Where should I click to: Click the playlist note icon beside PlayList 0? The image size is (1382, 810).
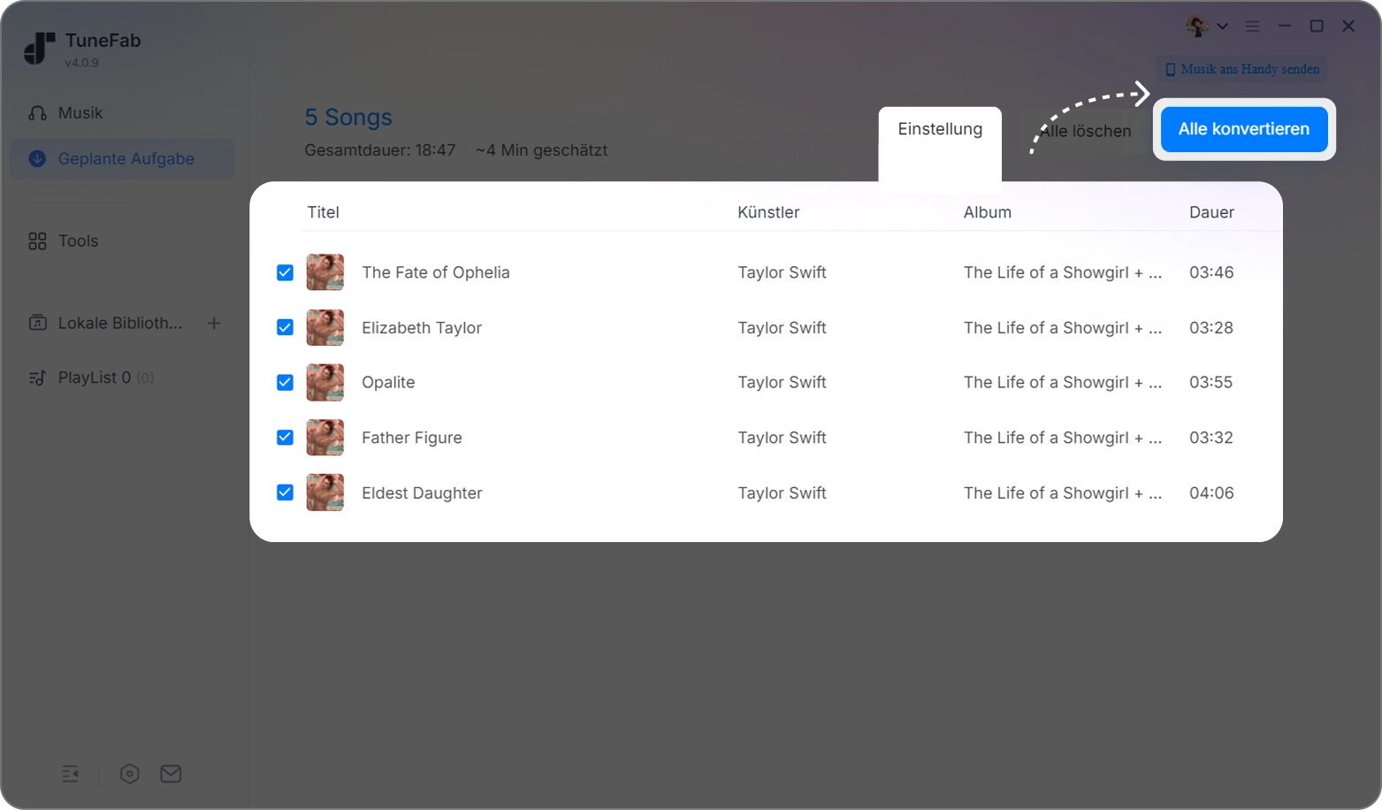pos(37,378)
